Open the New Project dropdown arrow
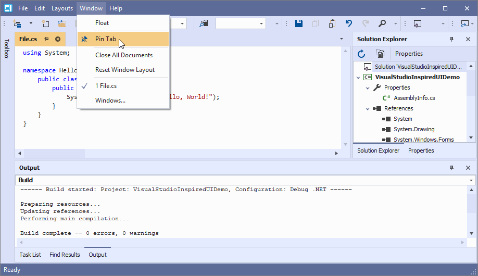The image size is (478, 276). [31, 23]
